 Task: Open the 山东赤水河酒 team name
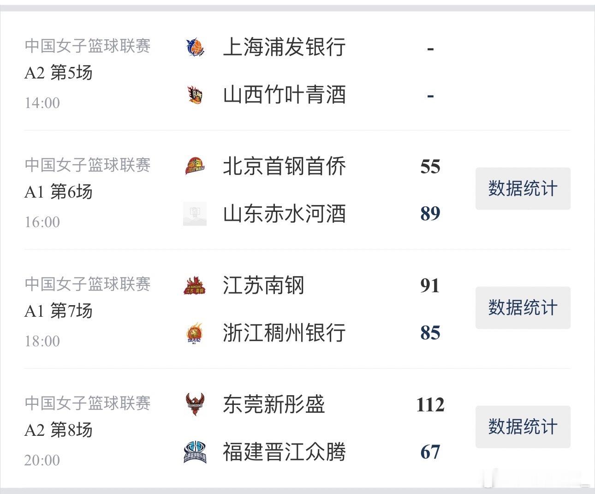[284, 214]
